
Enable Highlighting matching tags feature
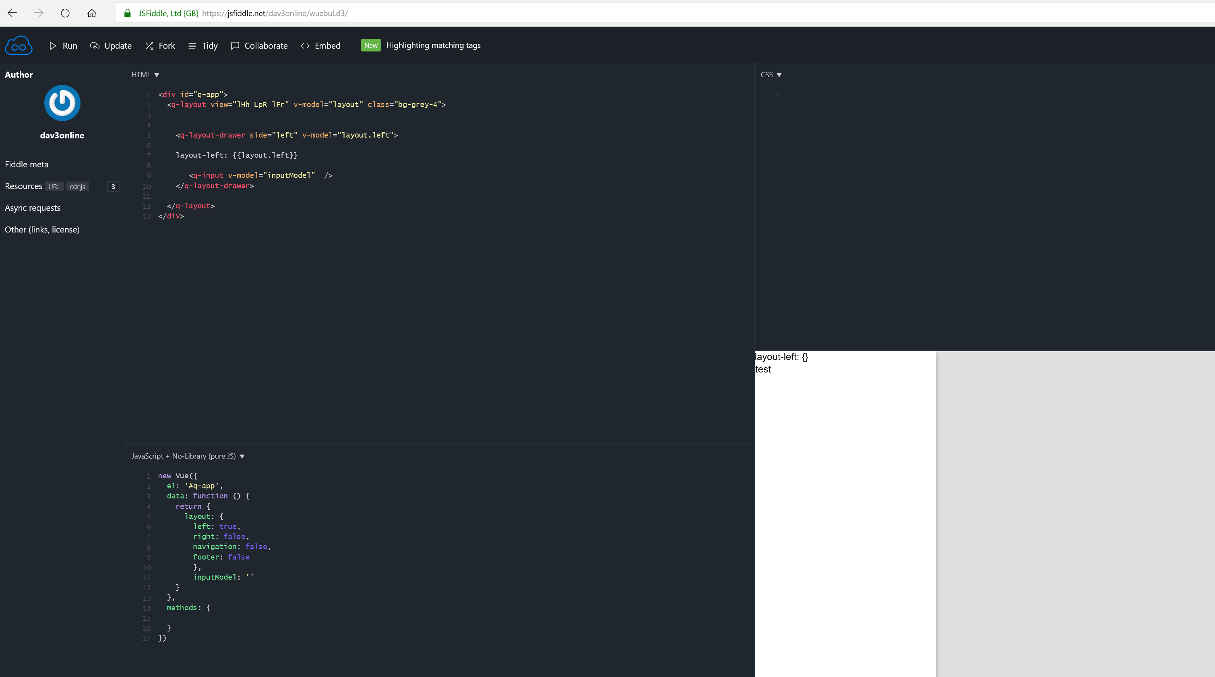pyautogui.click(x=433, y=45)
